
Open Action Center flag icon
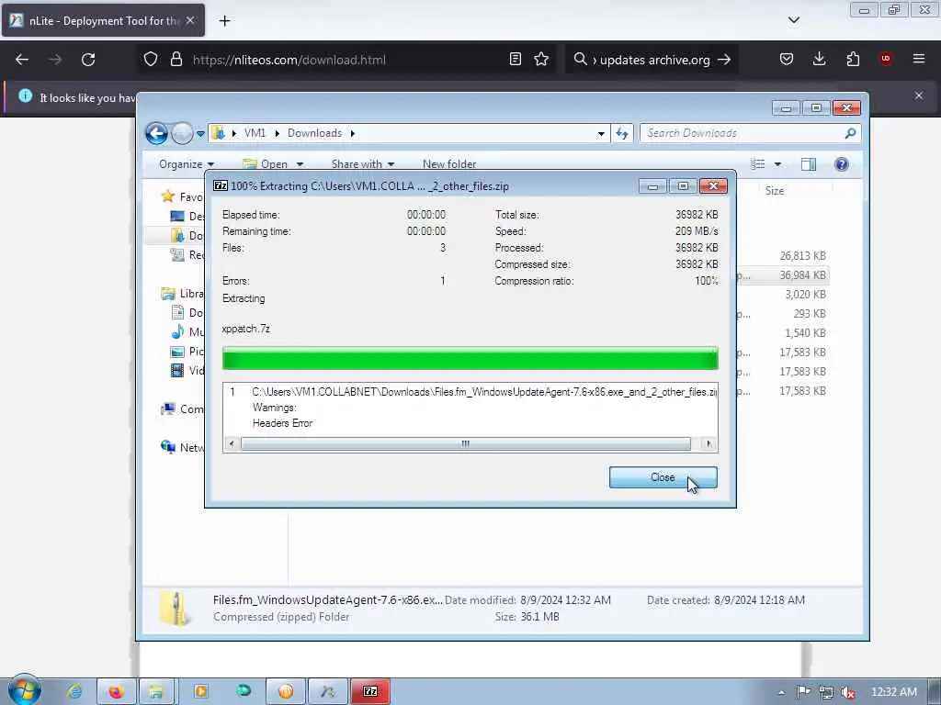point(803,692)
